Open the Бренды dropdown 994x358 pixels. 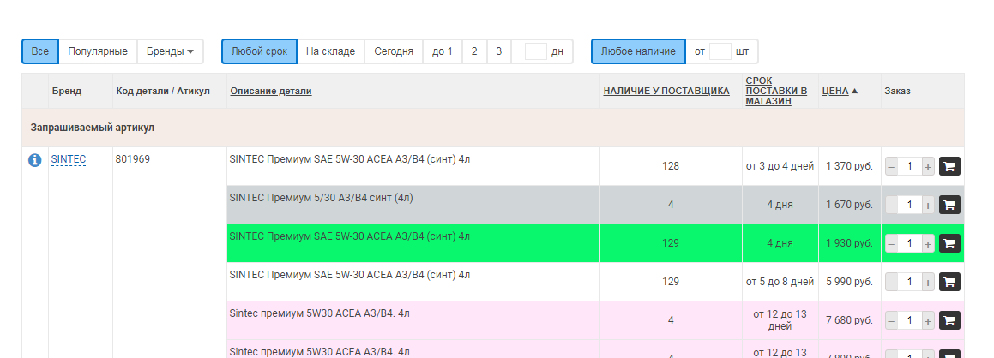170,51
